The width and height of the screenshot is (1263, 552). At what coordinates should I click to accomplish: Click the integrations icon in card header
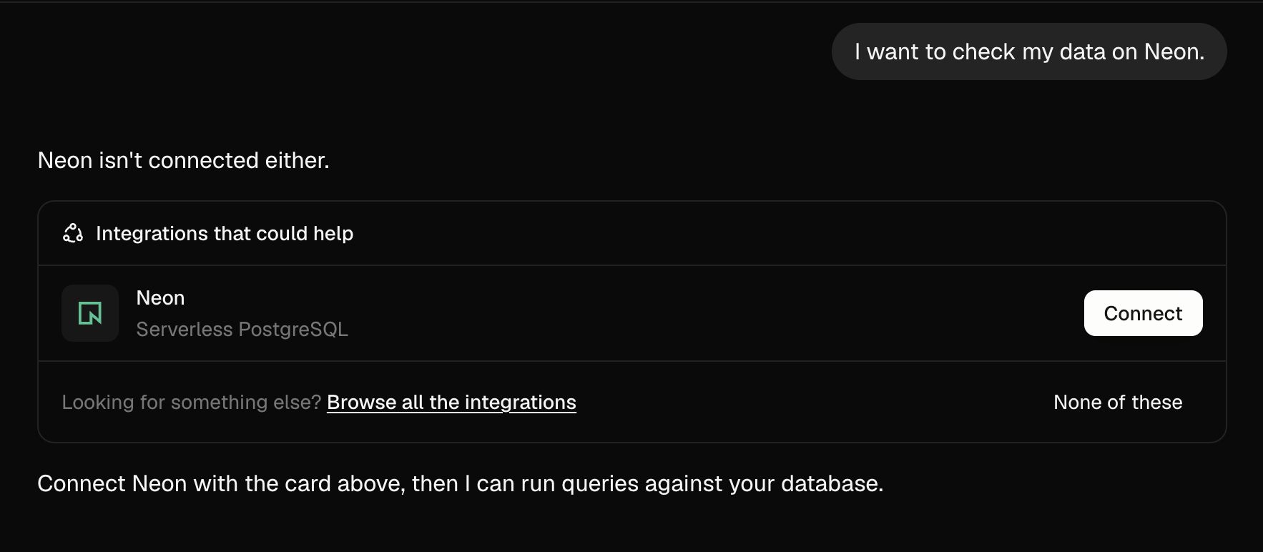point(73,233)
